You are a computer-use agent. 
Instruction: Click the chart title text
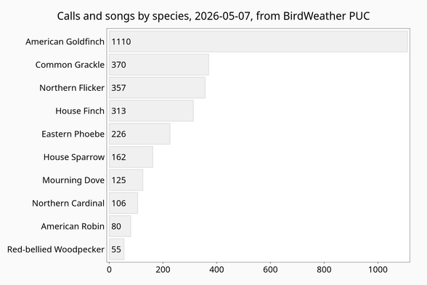213,16
